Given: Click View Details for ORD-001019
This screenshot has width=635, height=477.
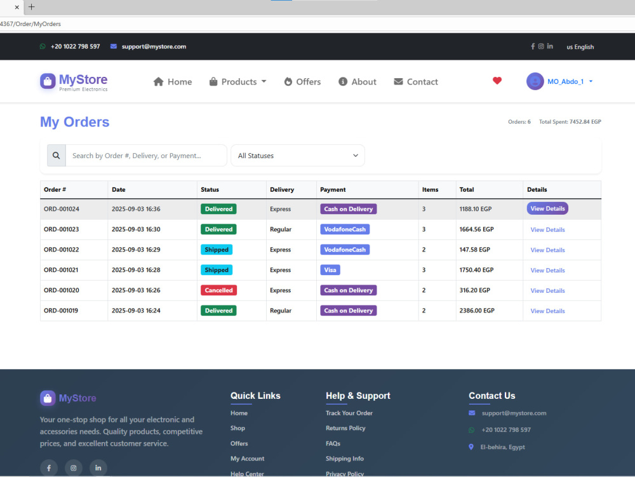Looking at the screenshot, I should (547, 311).
